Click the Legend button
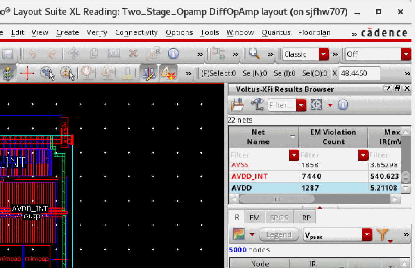 click(279, 235)
